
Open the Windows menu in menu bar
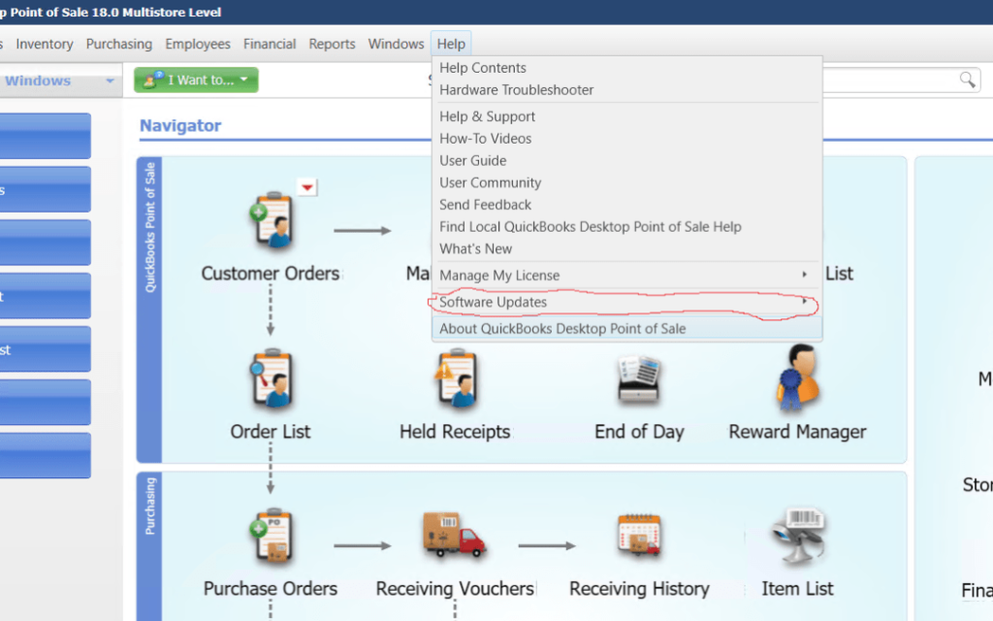point(396,44)
